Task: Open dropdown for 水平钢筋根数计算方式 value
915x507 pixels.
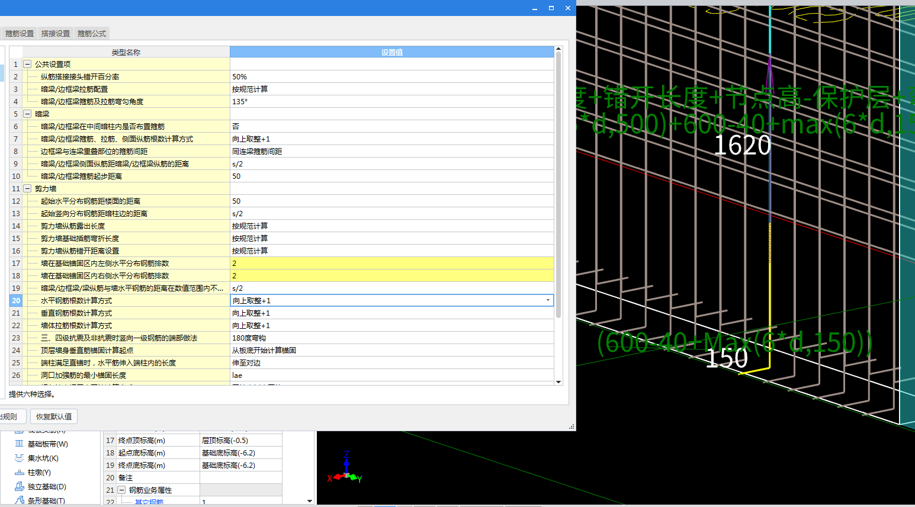Action: tap(548, 300)
